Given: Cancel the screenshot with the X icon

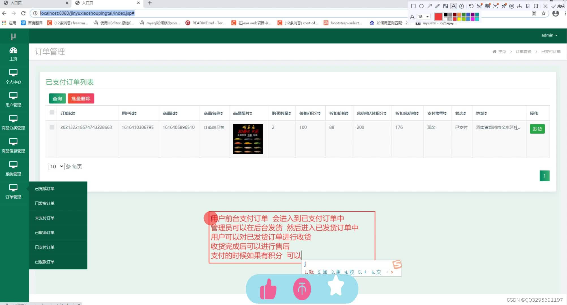Looking at the screenshot, I should pos(545,6).
